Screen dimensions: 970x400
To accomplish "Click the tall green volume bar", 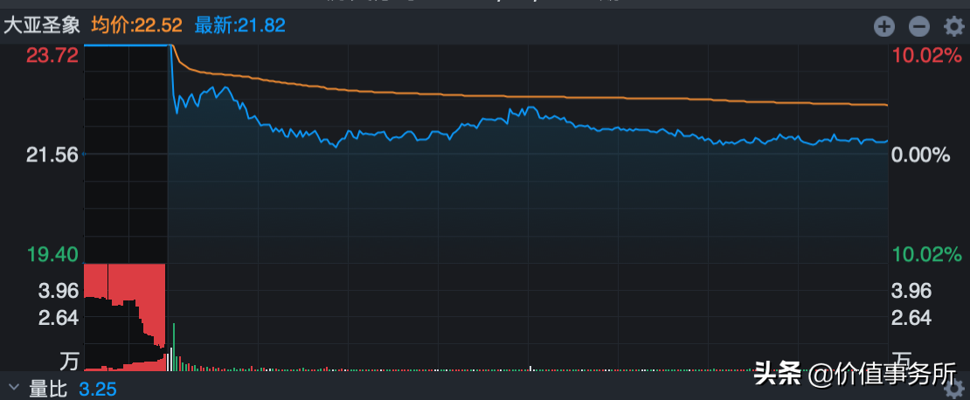I will pos(174,346).
